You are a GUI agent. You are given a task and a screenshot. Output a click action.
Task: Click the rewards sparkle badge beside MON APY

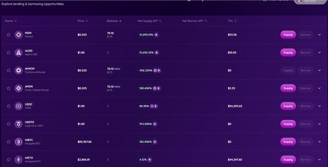pos(156,35)
